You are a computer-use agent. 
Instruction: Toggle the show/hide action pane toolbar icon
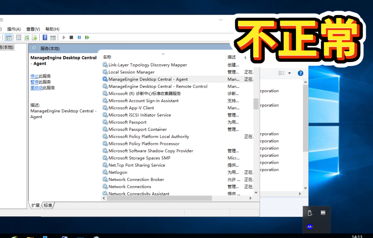[53, 38]
